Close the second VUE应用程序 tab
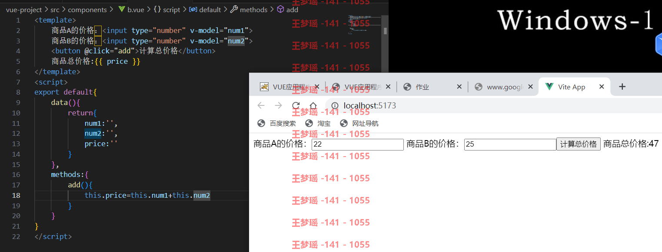This screenshot has width=662, height=252. pos(388,87)
